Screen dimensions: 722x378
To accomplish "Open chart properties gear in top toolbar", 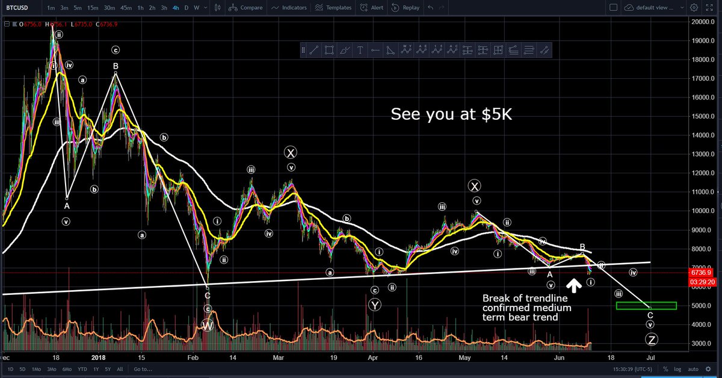I will 693,7.
